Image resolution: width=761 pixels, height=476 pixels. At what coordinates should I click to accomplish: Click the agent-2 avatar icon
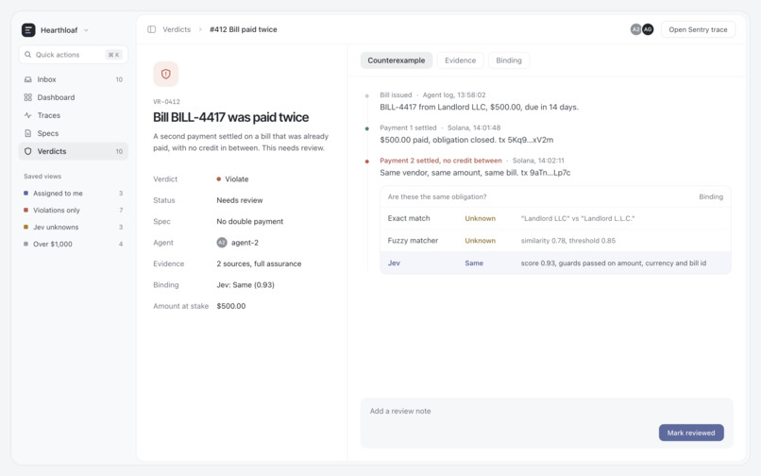(x=222, y=243)
